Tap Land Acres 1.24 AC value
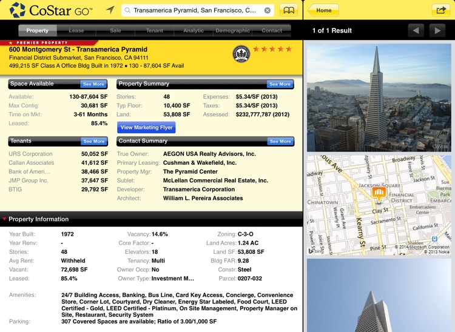 [x=248, y=243]
